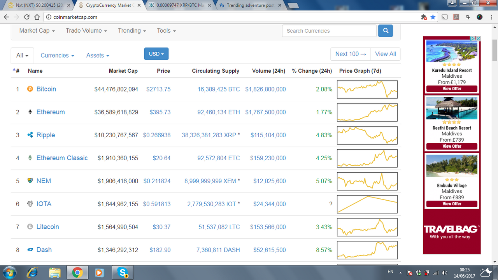Click the volume speaker tray icon
Viewport: 498px width, 280px height.
point(445,272)
